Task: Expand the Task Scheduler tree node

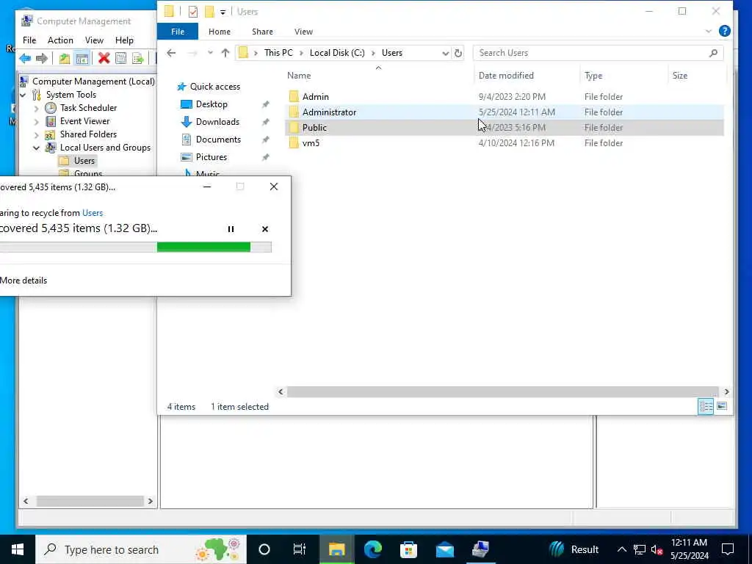Action: tap(37, 109)
